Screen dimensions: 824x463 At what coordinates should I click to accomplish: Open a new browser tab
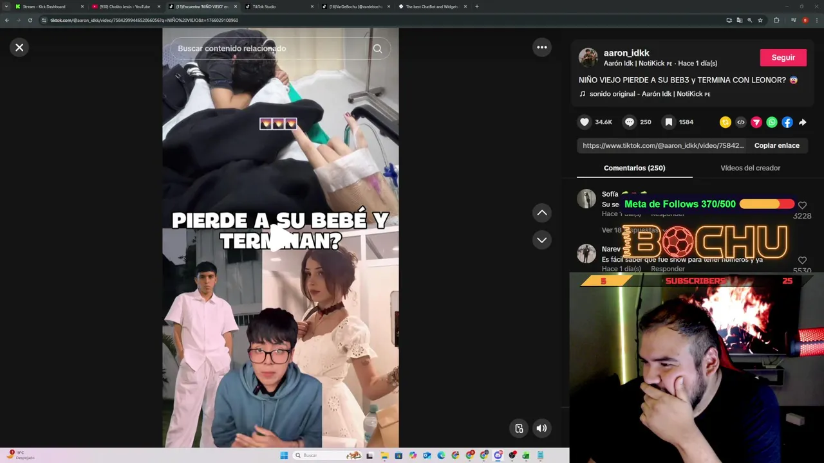(476, 6)
